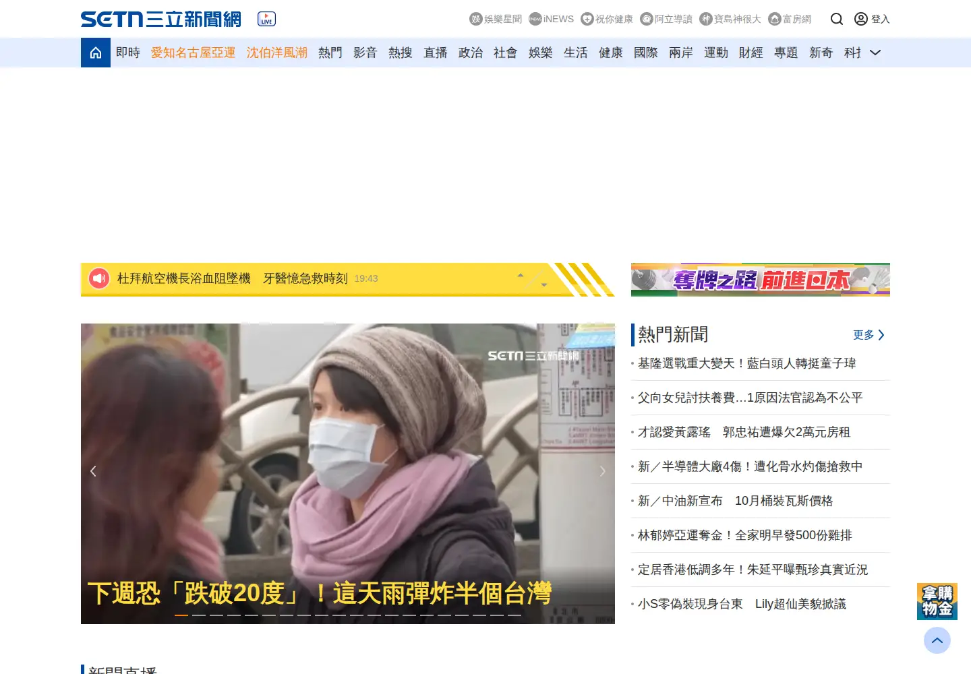The height and width of the screenshot is (674, 971).
Task: Open the 即時 news tab
Action: coord(128,53)
